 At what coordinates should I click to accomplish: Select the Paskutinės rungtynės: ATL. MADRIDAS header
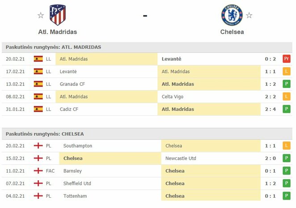click(x=53, y=47)
